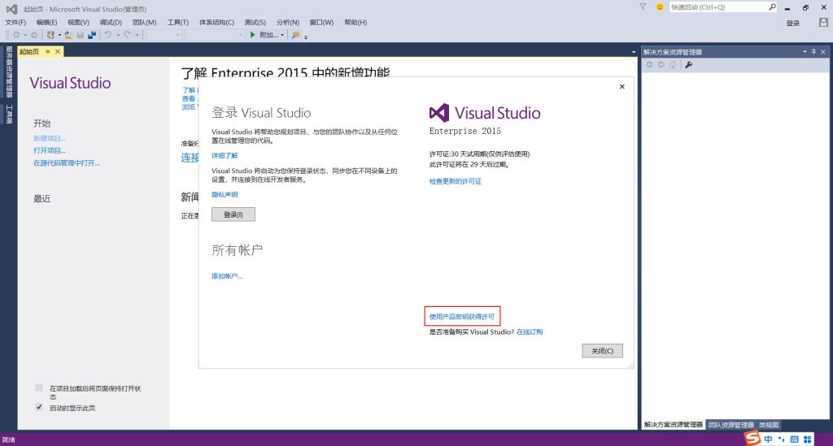Open the 隐私声明 link
The width and height of the screenshot is (833, 446).
(225, 195)
